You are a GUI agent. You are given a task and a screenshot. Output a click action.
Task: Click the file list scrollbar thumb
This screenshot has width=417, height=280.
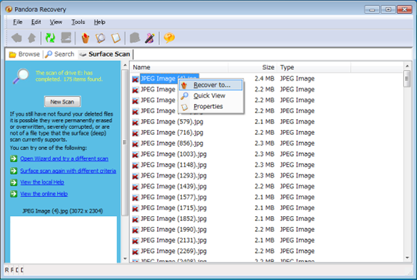407,79
